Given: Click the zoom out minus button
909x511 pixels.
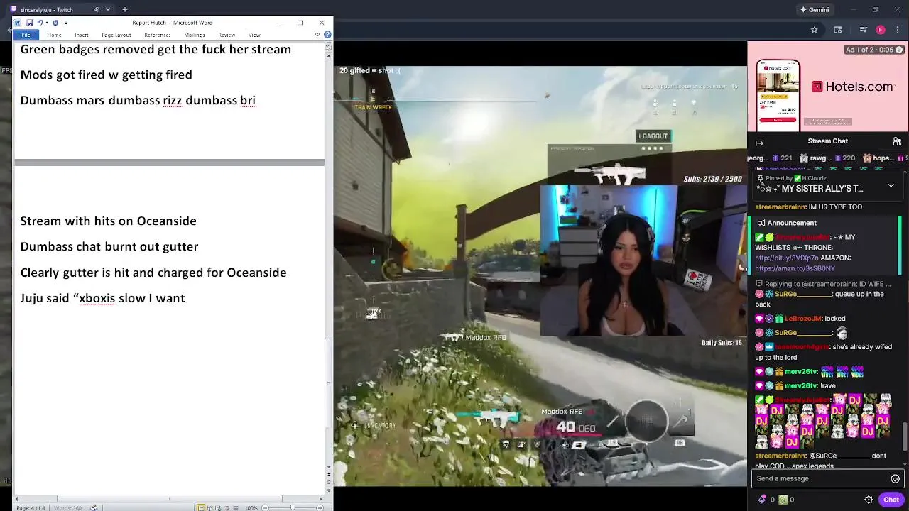Looking at the screenshot, I should pos(265,507).
